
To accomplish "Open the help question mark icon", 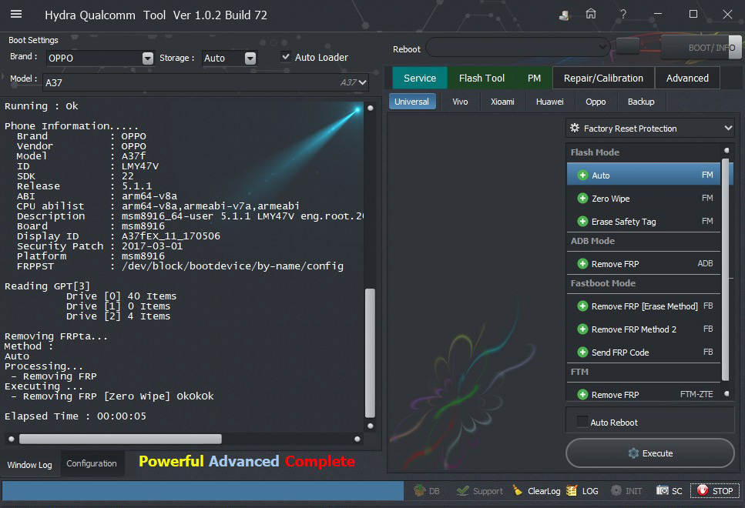I will pyautogui.click(x=623, y=15).
